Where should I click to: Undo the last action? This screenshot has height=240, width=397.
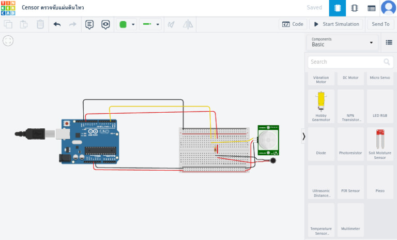[x=57, y=24]
